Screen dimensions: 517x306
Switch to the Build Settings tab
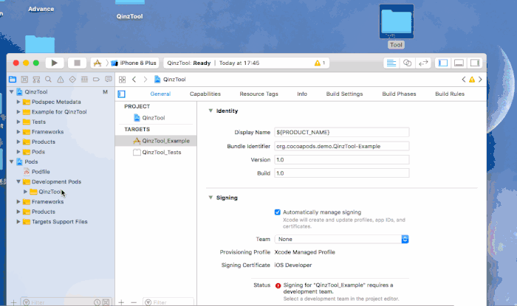(345, 94)
